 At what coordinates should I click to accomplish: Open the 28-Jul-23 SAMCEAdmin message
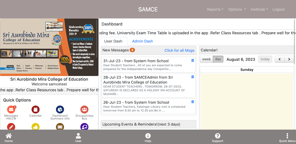[x=149, y=85]
